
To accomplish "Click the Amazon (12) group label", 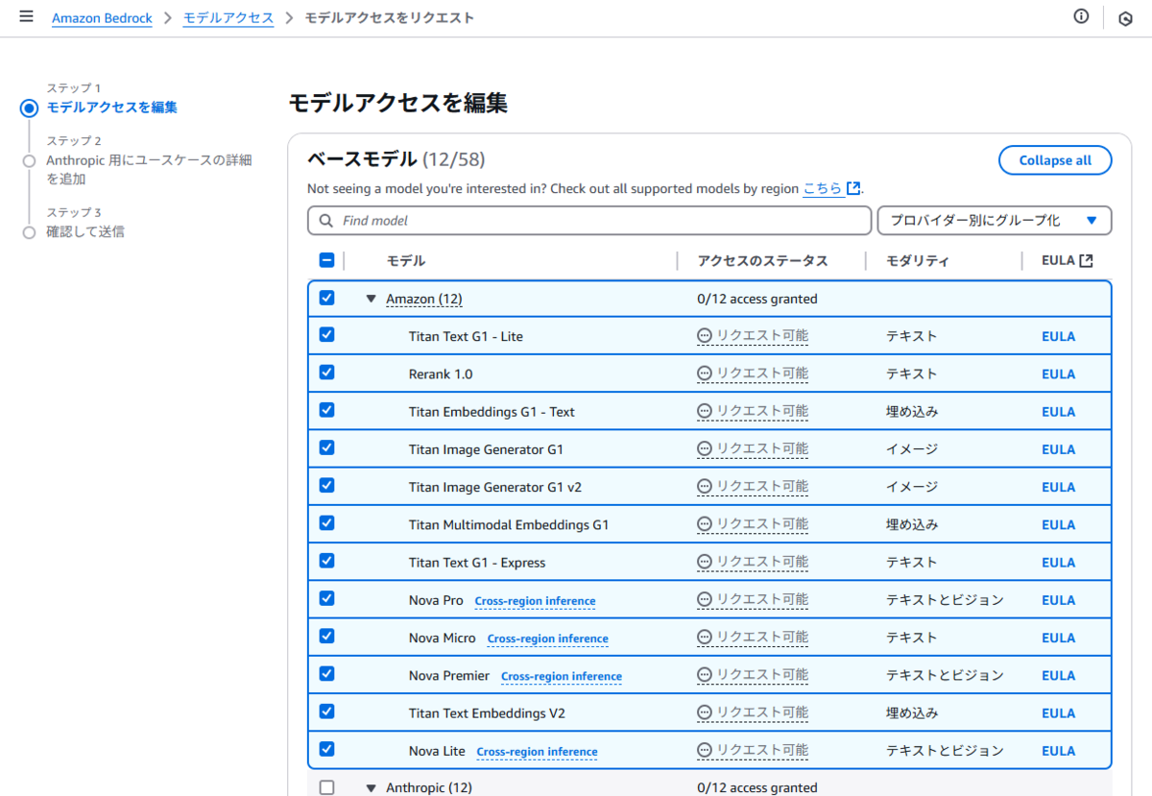I will coord(424,299).
